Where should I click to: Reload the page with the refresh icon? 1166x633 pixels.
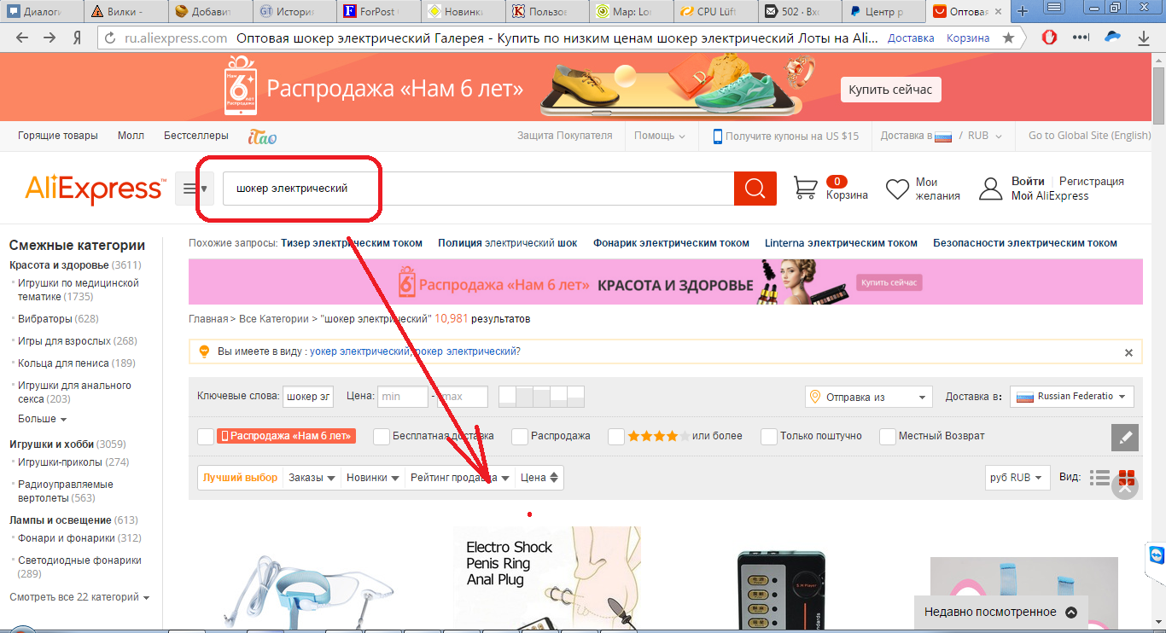tap(108, 38)
